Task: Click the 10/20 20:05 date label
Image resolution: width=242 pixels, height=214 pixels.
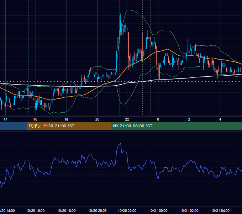Action: [x=98, y=210]
